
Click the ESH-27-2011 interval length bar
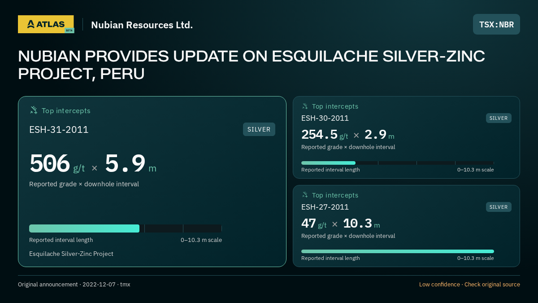(x=398, y=251)
